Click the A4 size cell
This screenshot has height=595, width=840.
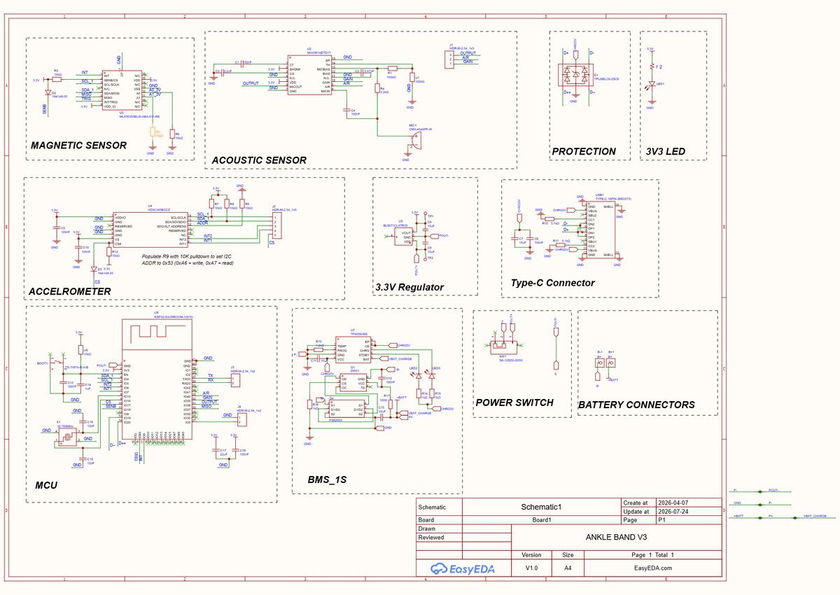(x=568, y=568)
